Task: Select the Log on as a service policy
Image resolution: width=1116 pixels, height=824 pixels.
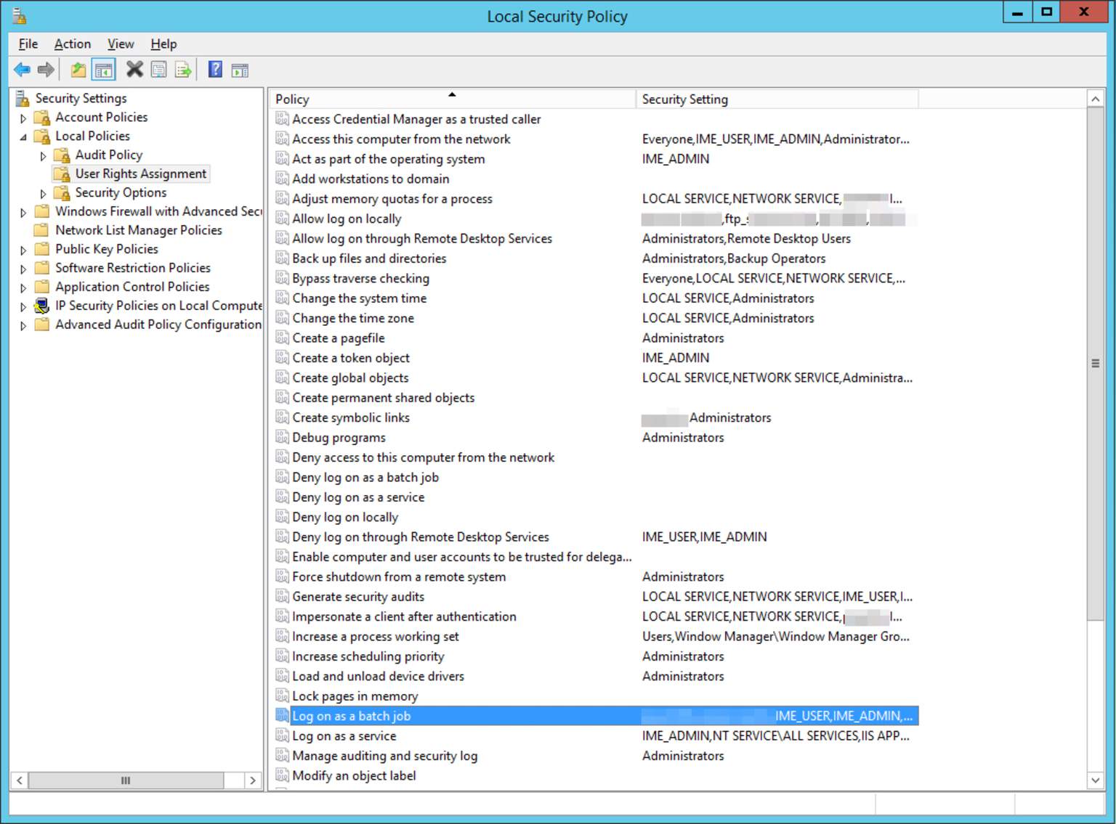Action: click(344, 735)
